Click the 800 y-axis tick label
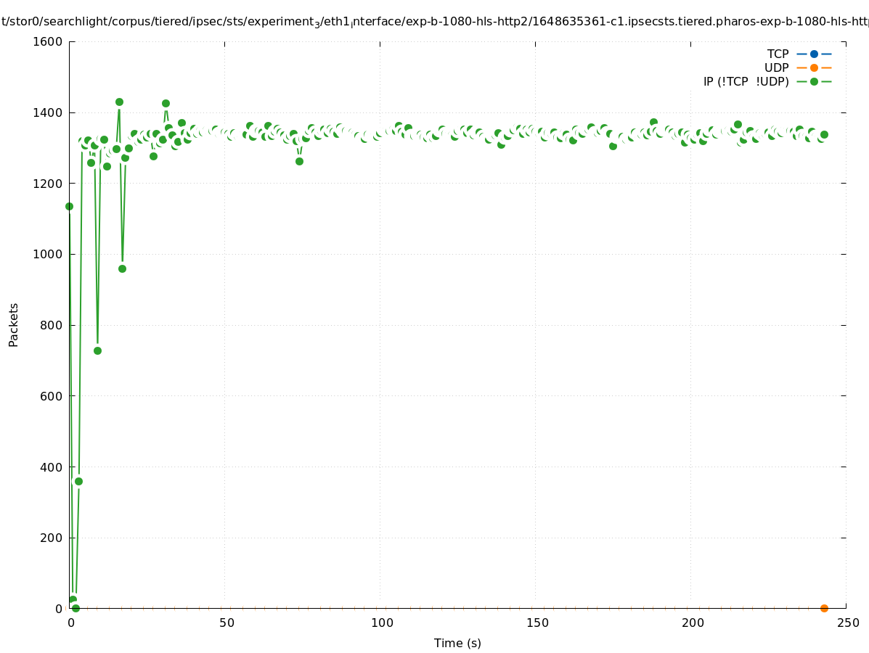This screenshot has width=869, height=653. tap(51, 325)
